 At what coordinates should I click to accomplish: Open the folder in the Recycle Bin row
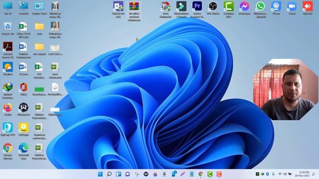(x=39, y=29)
